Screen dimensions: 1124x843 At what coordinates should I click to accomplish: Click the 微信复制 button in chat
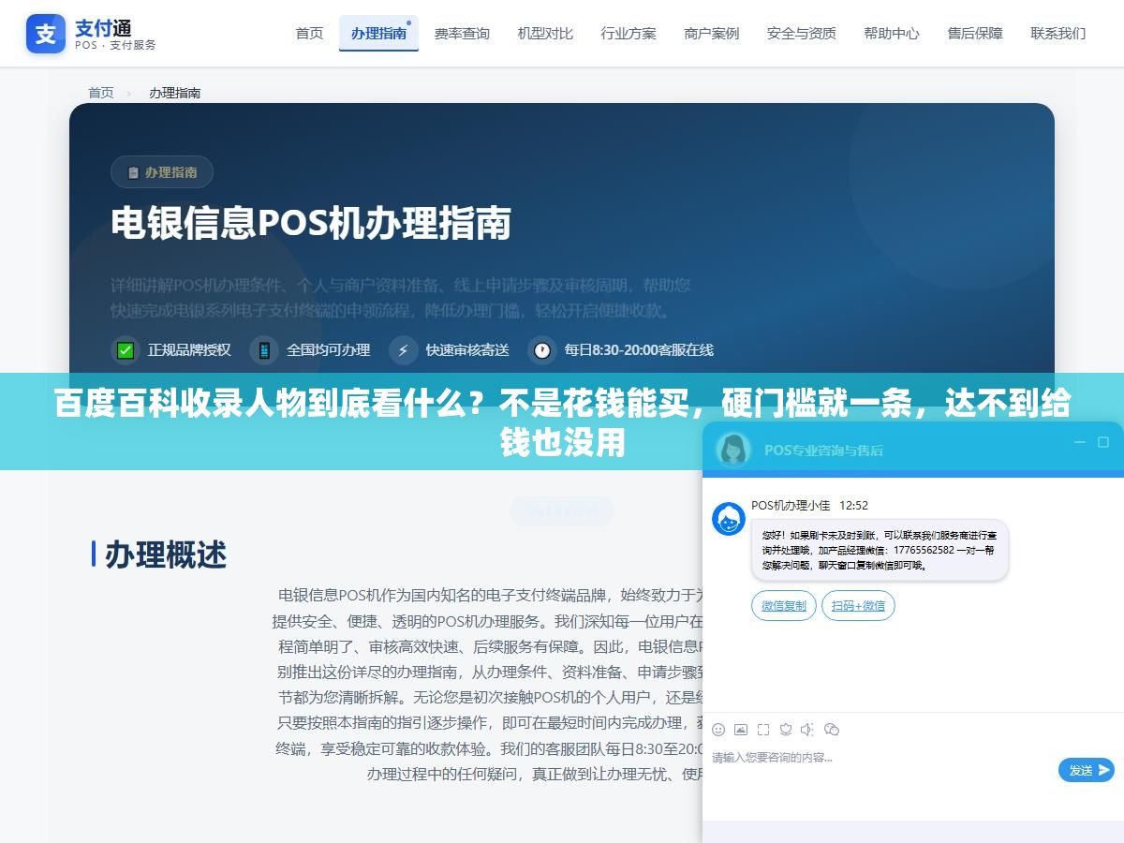tap(784, 606)
